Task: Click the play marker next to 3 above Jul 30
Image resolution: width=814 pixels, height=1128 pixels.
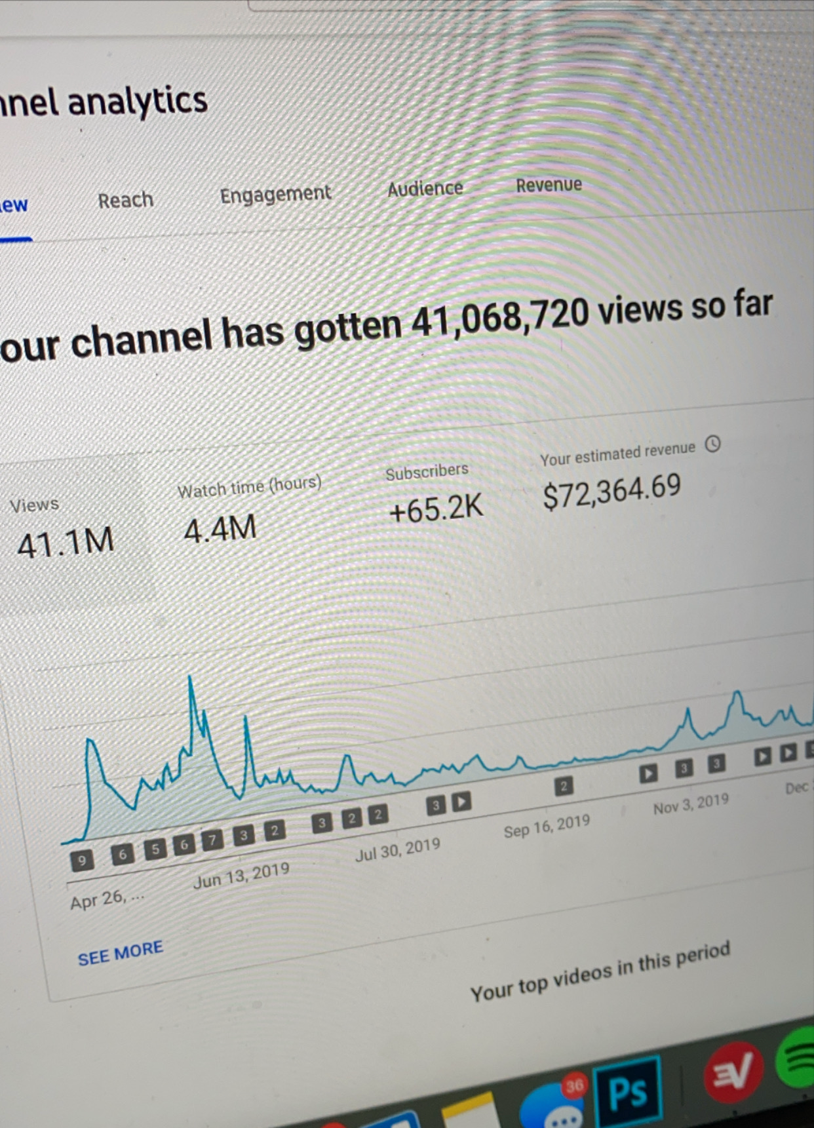Action: [x=461, y=801]
